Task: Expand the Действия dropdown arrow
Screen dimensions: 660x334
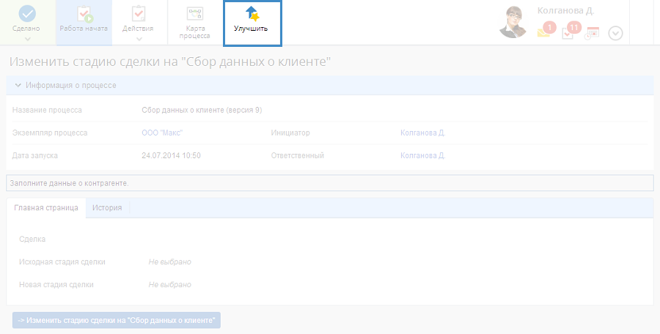Action: (x=138, y=39)
